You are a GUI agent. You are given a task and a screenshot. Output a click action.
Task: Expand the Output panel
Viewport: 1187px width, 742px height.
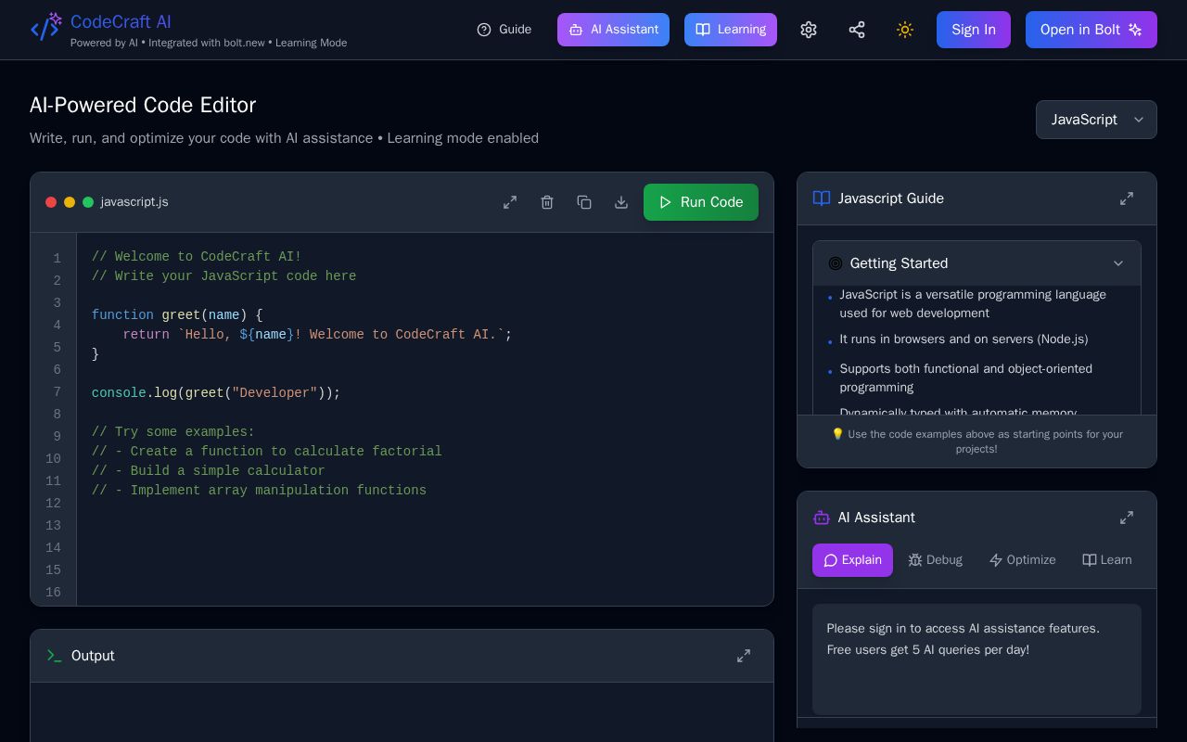click(x=744, y=656)
